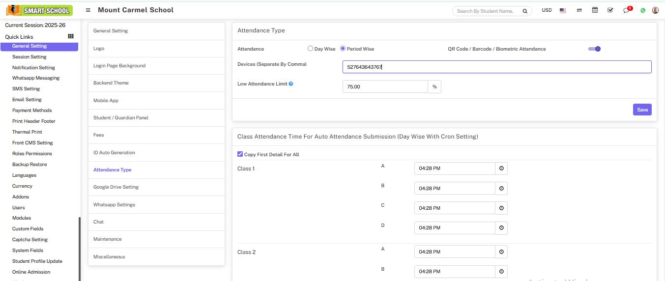Open language flag dropdown

click(x=563, y=10)
